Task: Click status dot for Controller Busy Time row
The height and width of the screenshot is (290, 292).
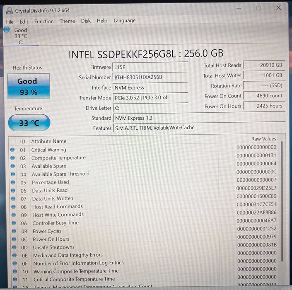Action: (14, 223)
